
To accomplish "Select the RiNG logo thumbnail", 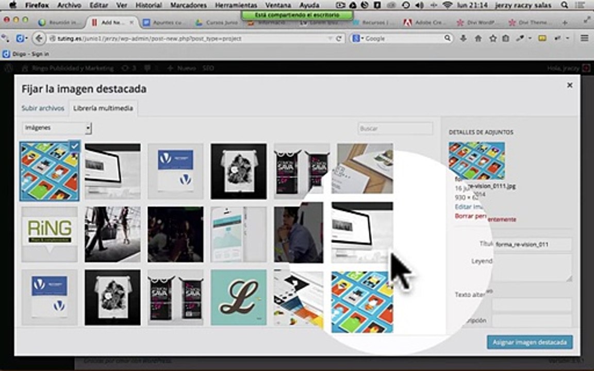I will [x=49, y=234].
